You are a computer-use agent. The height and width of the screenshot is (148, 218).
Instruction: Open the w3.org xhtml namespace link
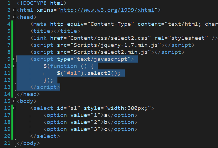[x=107, y=10]
